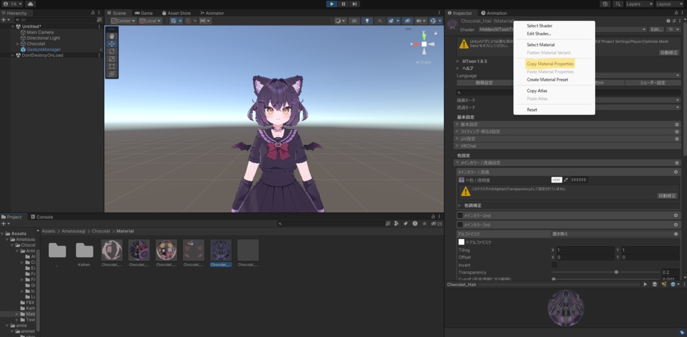The height and width of the screenshot is (337, 687).
Task: Open the Local rotation dropdown
Action: (150, 21)
